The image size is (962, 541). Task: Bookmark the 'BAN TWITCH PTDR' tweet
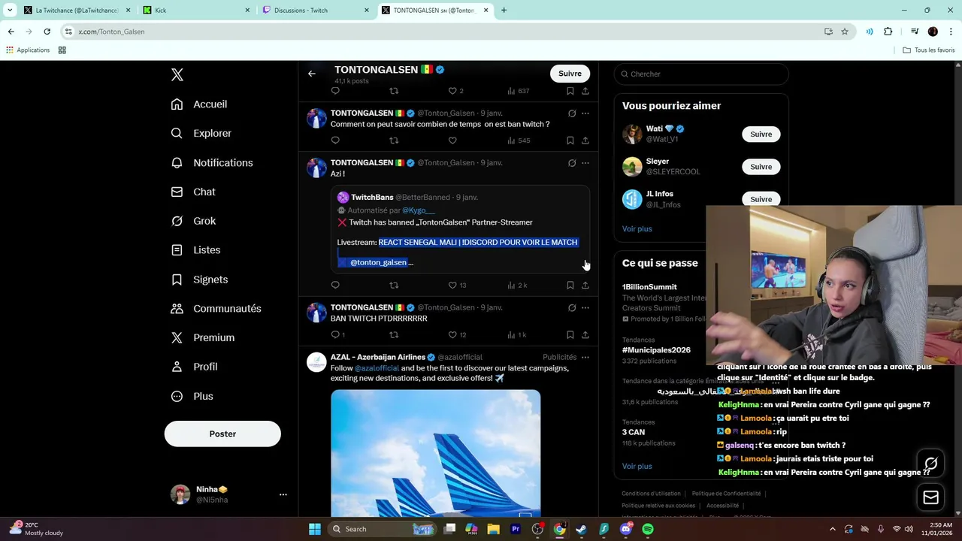coord(570,335)
